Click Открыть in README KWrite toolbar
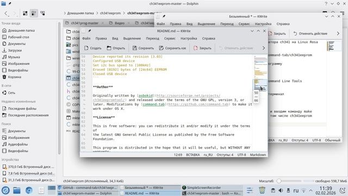Viewport: 348px width, 196px height. 116,48
